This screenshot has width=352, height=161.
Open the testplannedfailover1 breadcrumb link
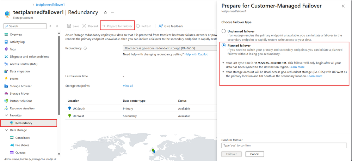(50, 5)
